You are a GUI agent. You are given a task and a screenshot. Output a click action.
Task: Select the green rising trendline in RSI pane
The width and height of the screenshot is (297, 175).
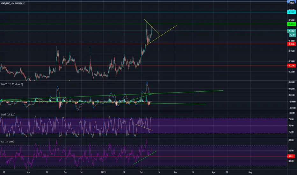pos(145,157)
